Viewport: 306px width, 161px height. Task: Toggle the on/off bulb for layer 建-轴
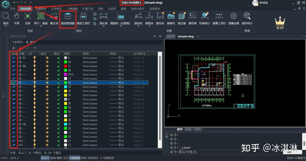[35, 66]
